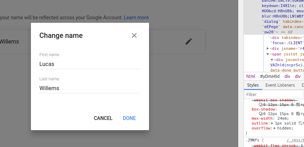Switch to the Event Listeners tab
The image size is (304, 147).
point(280,85)
